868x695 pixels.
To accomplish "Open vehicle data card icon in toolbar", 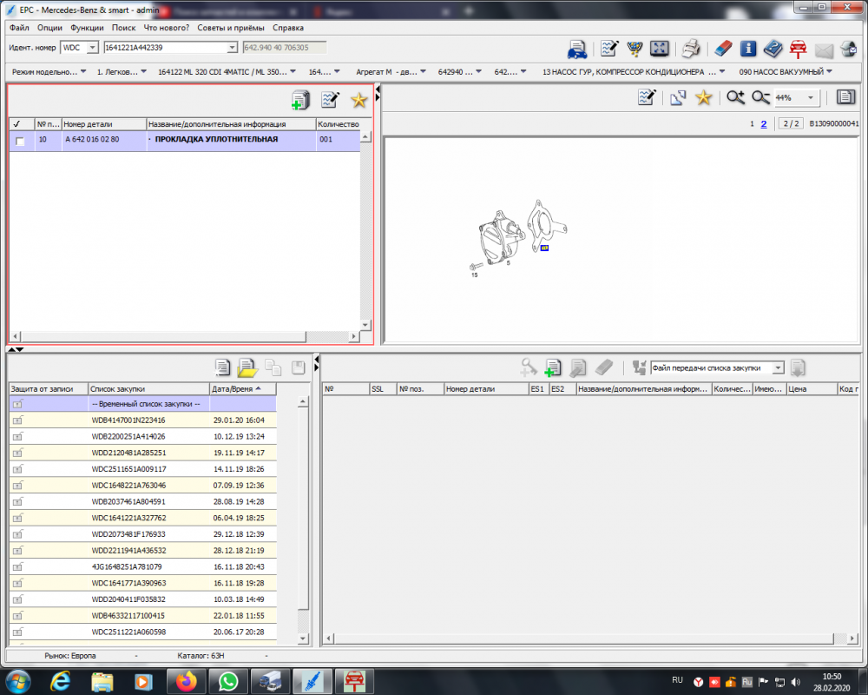I will [x=577, y=50].
